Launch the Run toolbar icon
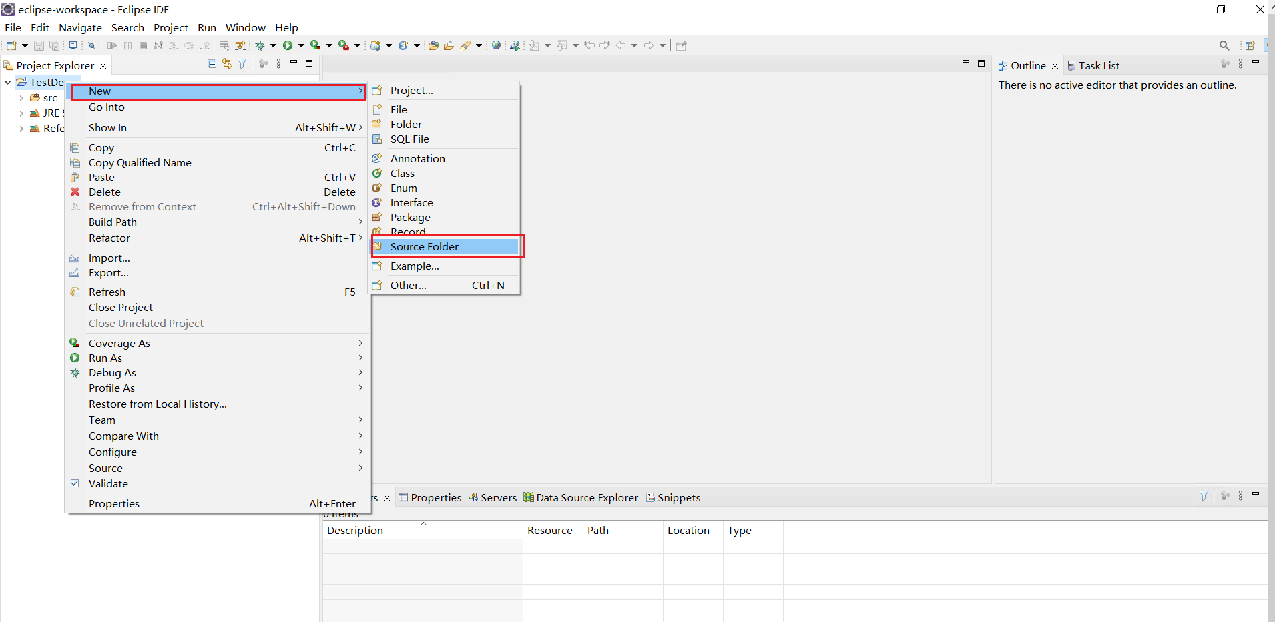Screen dimensions: 1275x622 [289, 45]
